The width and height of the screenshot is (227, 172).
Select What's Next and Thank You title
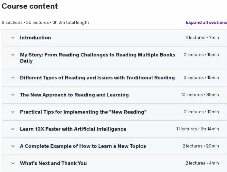click(x=53, y=163)
